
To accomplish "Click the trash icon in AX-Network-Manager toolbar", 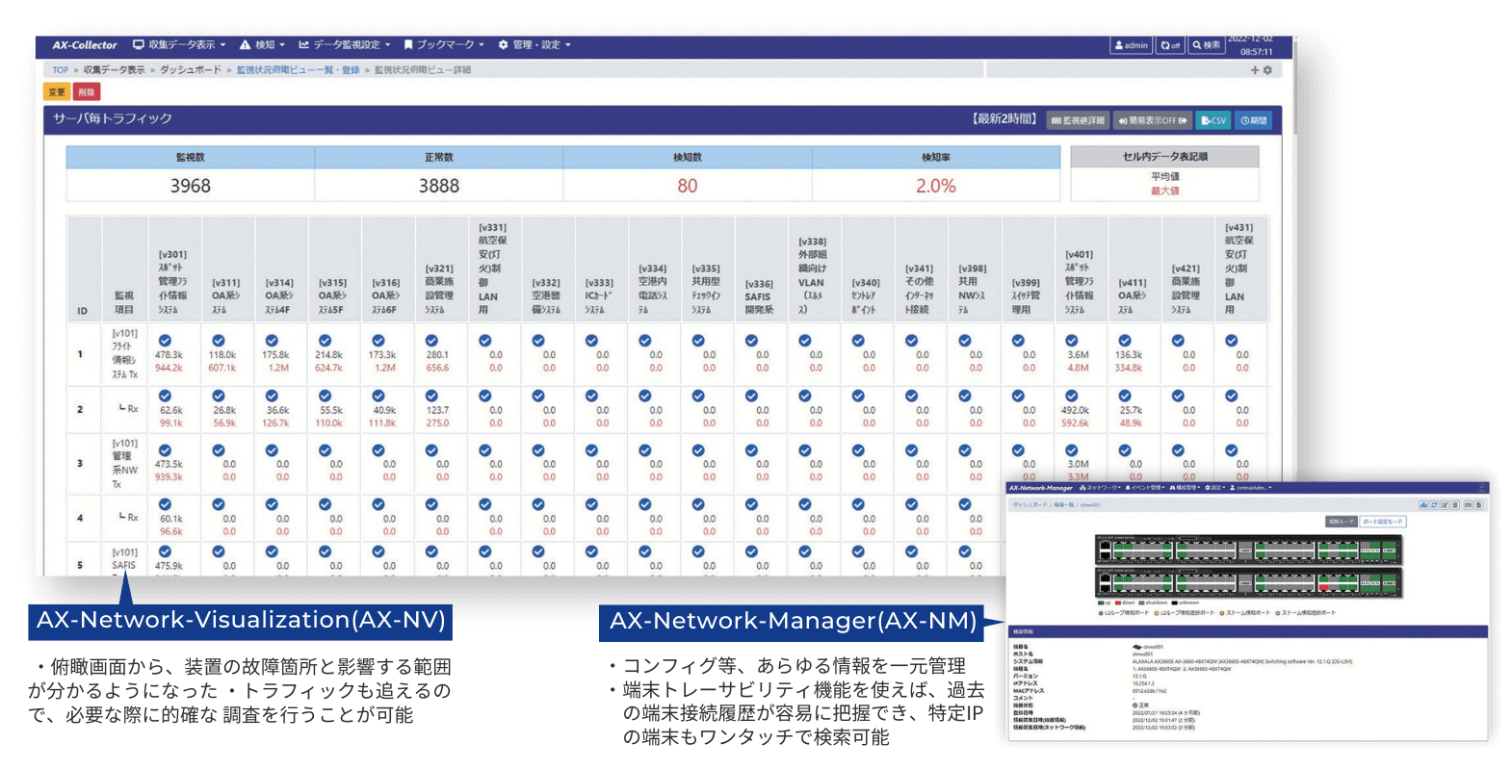I will (x=1455, y=505).
